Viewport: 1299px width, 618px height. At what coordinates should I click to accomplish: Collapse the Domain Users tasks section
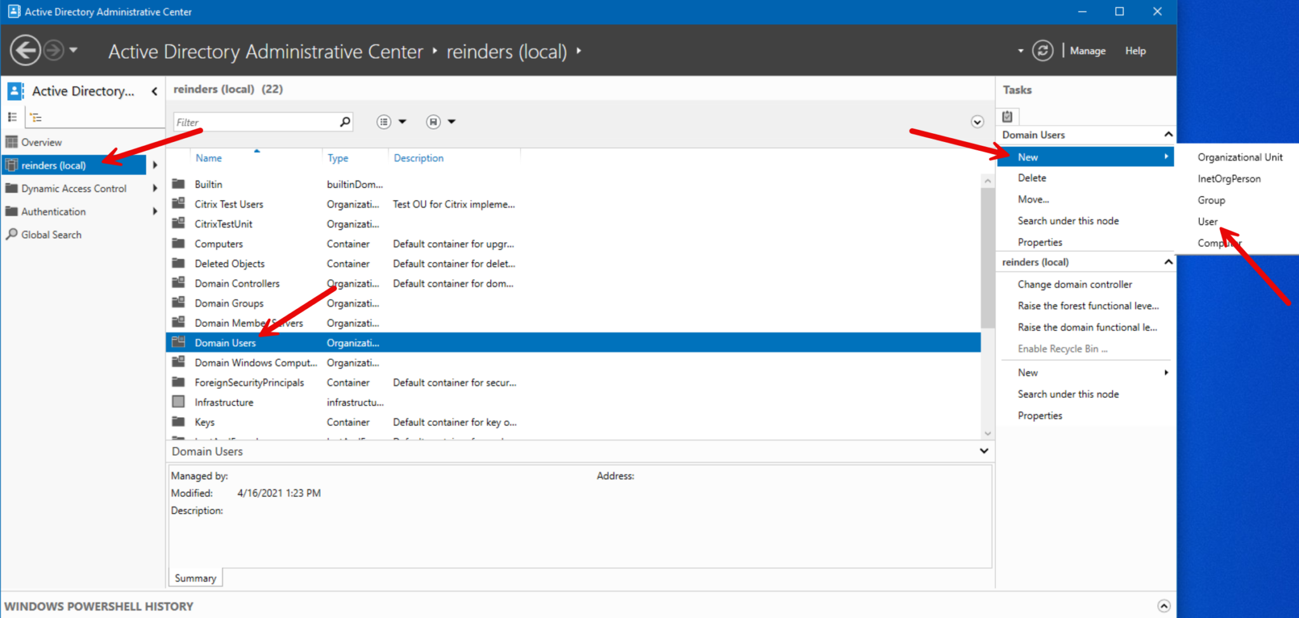[1168, 134]
